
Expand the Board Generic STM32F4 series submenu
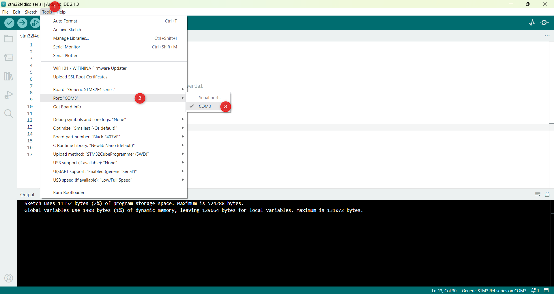[114, 89]
